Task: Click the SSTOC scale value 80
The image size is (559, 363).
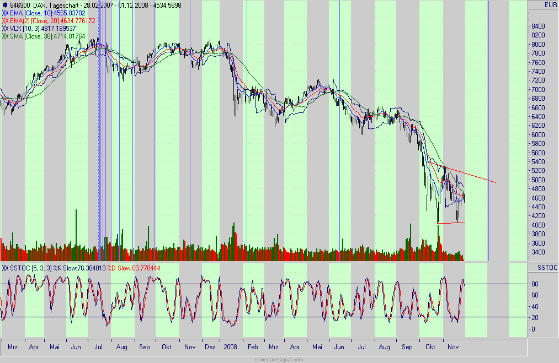Action: pos(535,284)
